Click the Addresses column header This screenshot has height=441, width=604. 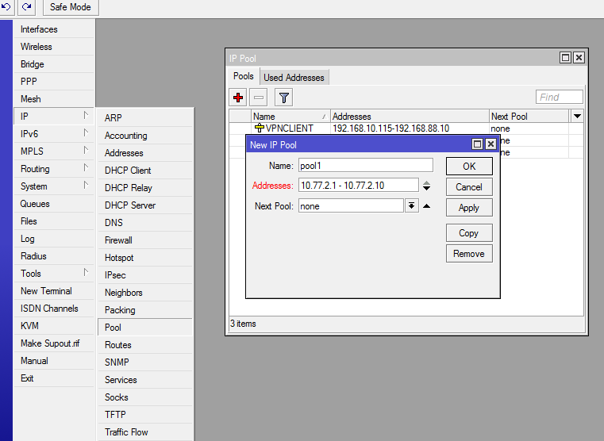(x=410, y=117)
